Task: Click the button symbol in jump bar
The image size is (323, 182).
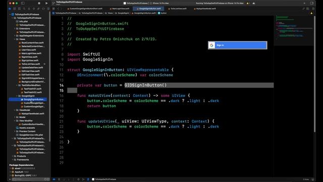Action: [163, 13]
